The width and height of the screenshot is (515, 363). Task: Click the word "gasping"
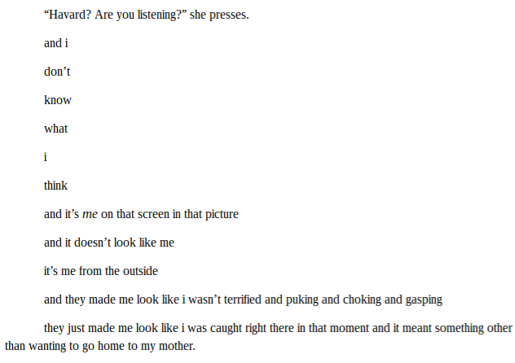(x=424, y=300)
